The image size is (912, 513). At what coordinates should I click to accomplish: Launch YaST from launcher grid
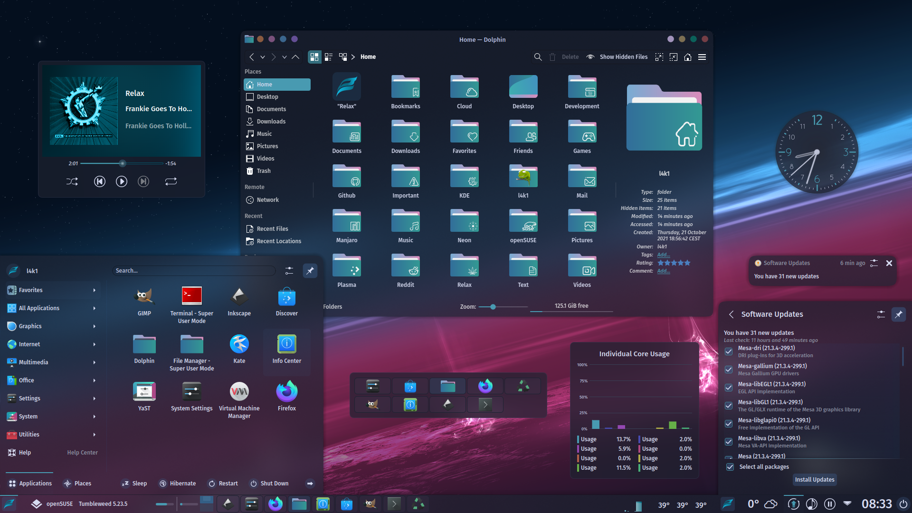(144, 398)
